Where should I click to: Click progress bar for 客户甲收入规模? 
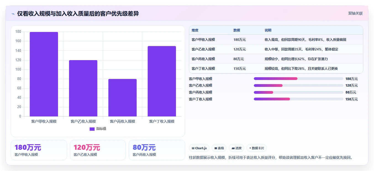point(298,79)
